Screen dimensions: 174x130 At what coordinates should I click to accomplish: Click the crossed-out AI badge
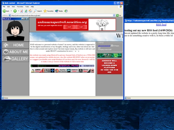coord(92,71)
